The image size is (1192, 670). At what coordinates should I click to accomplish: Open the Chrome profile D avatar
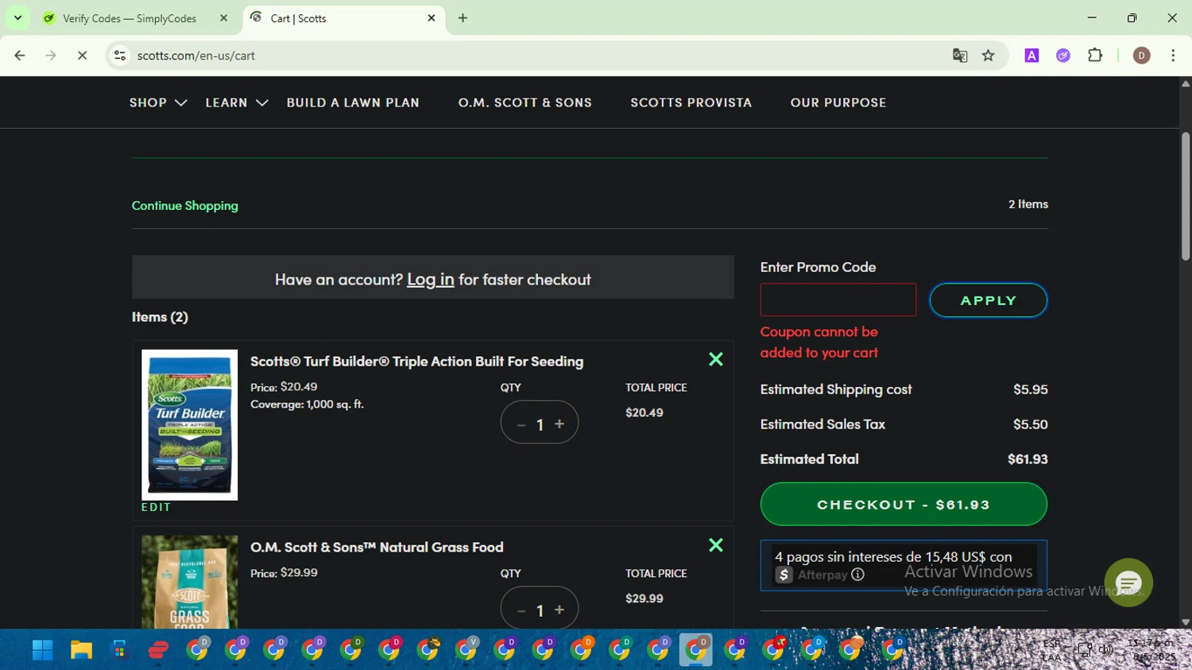pos(1142,56)
